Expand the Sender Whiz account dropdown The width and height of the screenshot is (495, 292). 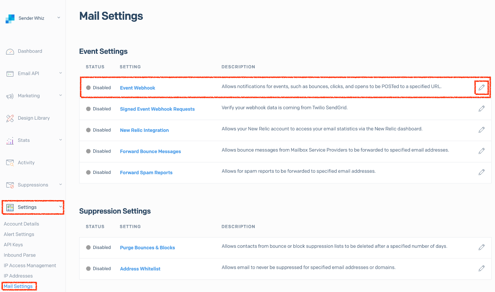pos(59,18)
